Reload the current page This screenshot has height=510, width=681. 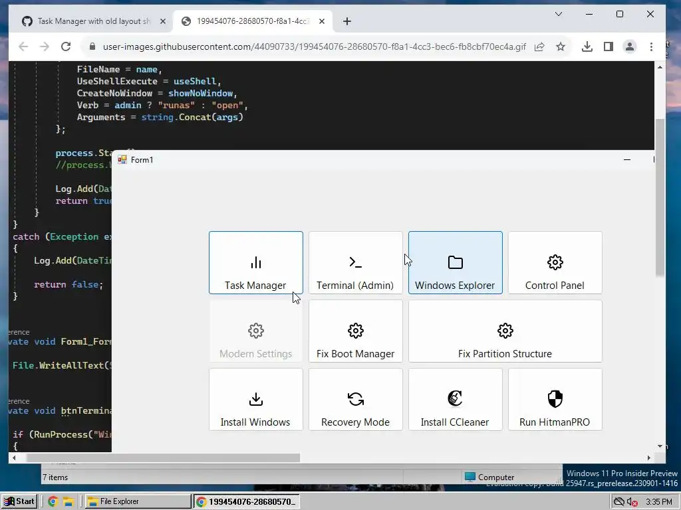click(x=66, y=46)
